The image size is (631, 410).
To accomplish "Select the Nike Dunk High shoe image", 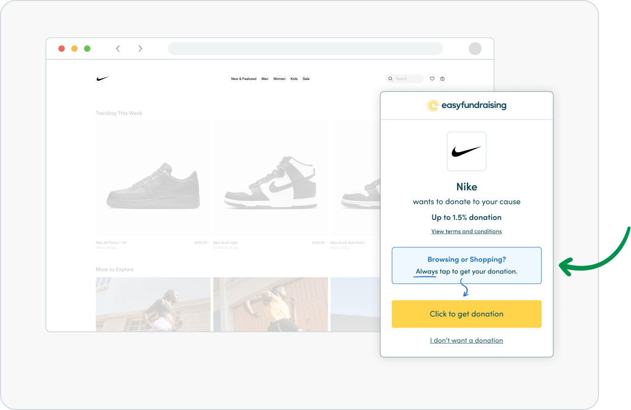I will pyautogui.click(x=270, y=182).
